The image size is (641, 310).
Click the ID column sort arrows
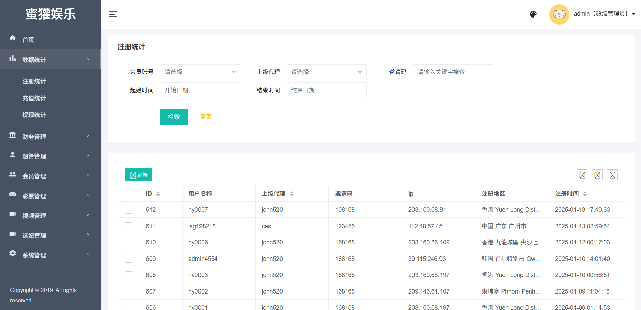point(158,194)
